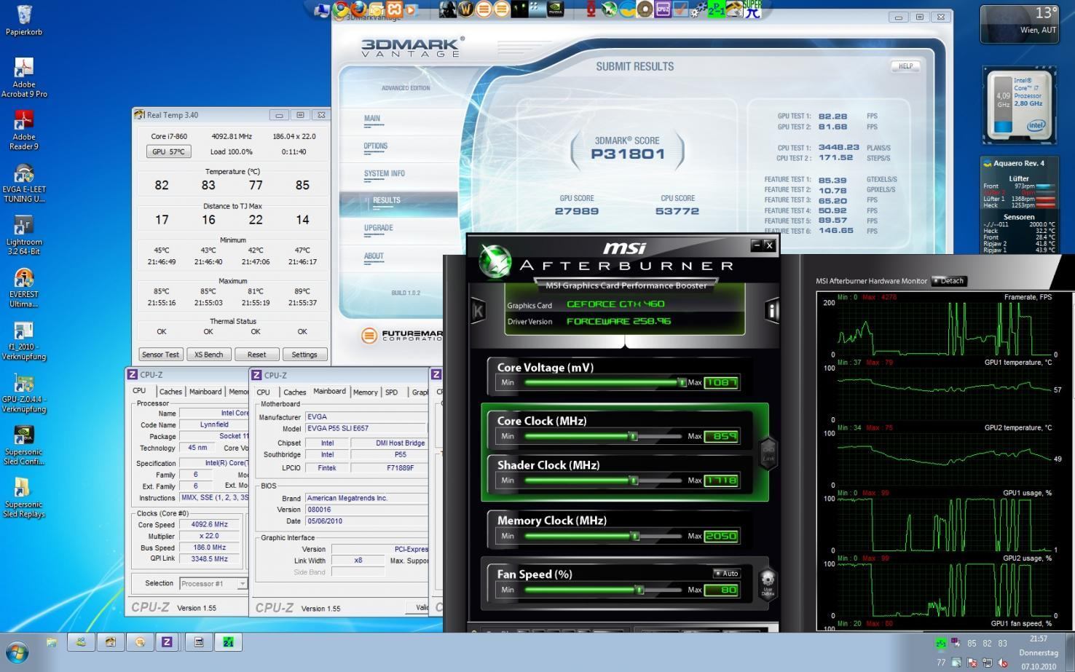Image resolution: width=1075 pixels, height=672 pixels.
Task: Click the Afterburner info 'i' button
Action: 771,311
